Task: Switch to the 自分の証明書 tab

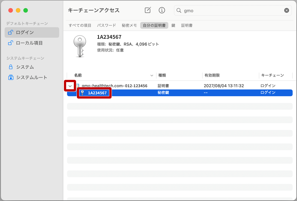Action: pyautogui.click(x=154, y=25)
